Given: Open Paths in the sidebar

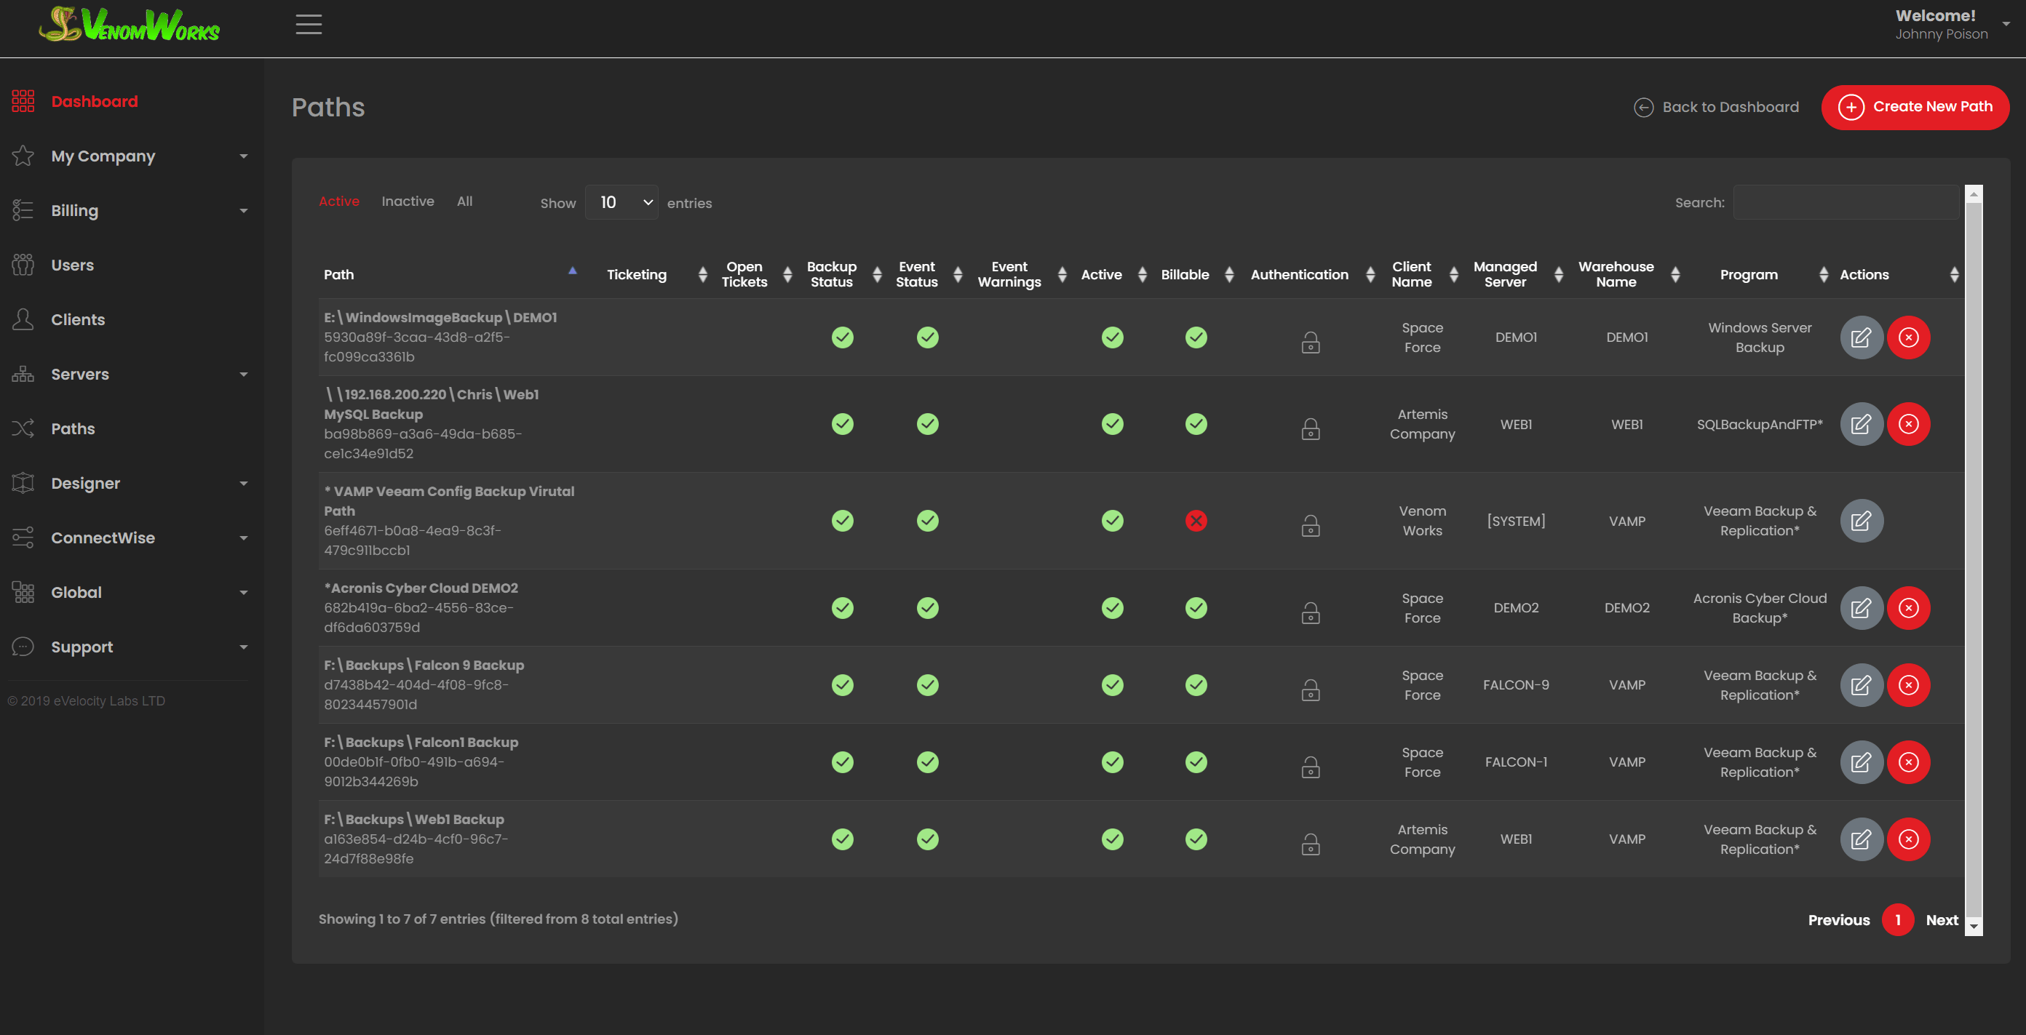Looking at the screenshot, I should [x=72, y=429].
